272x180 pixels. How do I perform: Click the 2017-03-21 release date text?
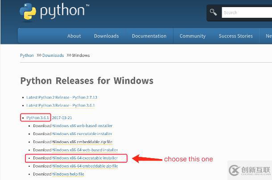[62, 118]
